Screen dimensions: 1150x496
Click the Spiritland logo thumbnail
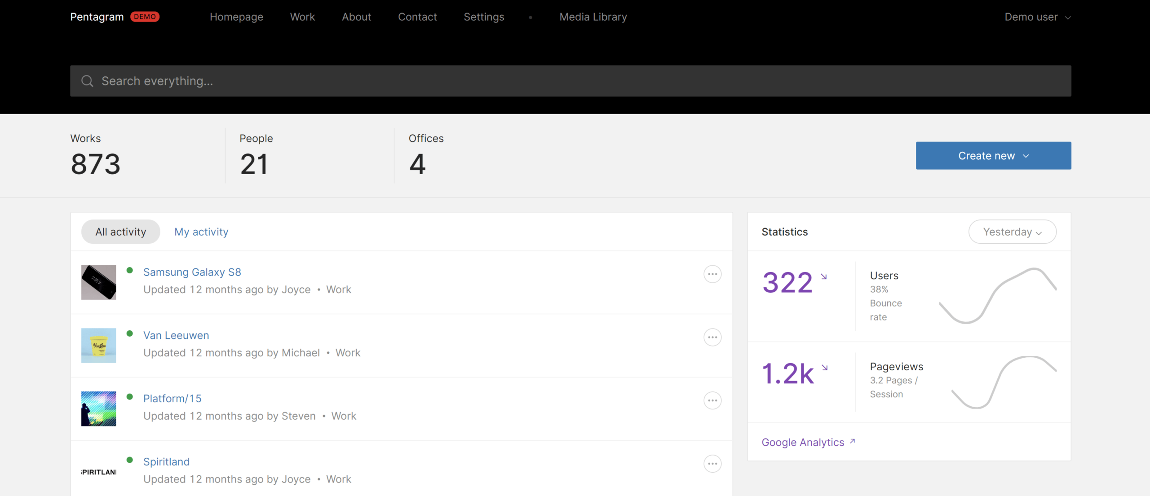(99, 472)
